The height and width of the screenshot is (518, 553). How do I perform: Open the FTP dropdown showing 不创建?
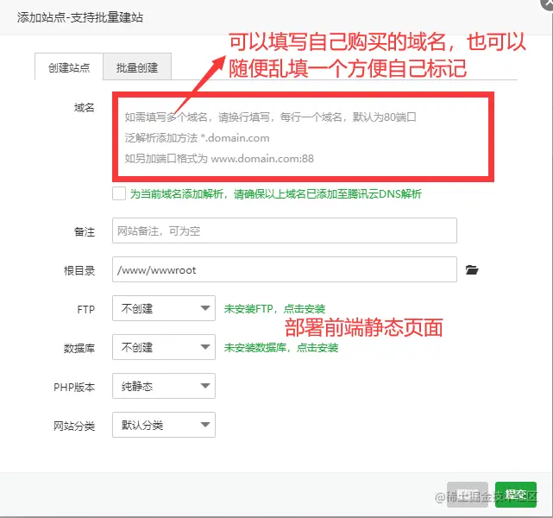164,308
